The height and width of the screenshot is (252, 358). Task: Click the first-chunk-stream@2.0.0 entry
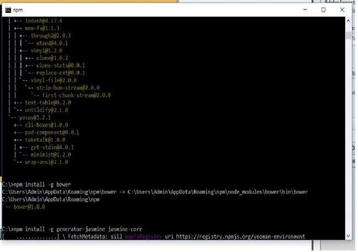[76, 95]
